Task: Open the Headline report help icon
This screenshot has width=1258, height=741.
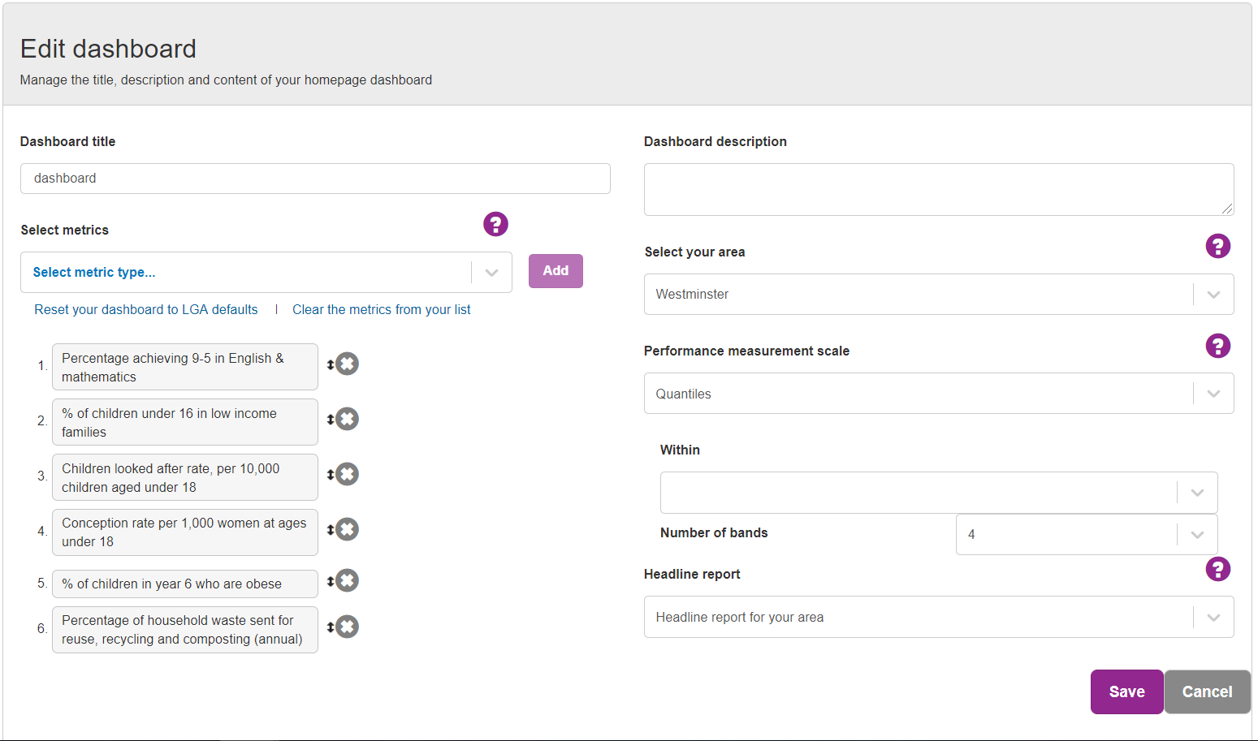Action: [x=1217, y=569]
